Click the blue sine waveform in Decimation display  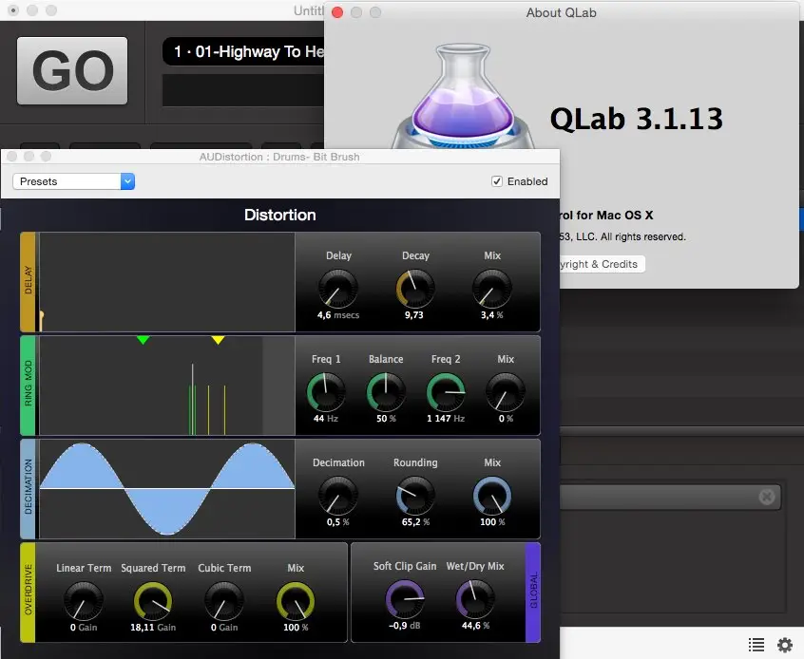click(167, 488)
